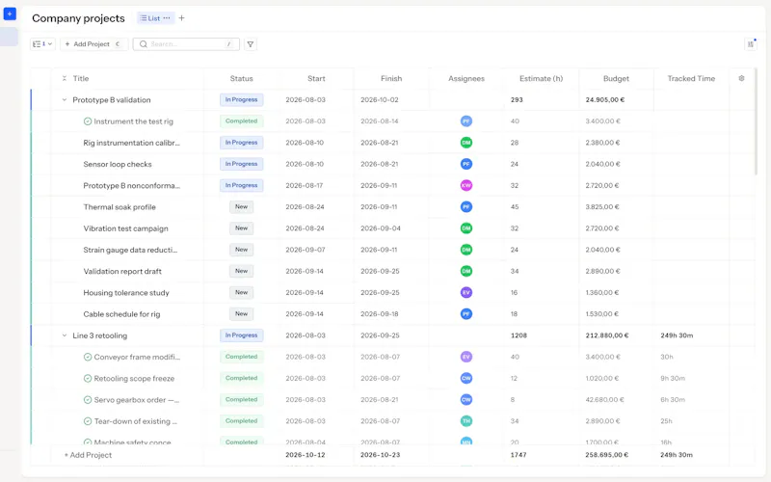This screenshot has height=482, width=771.
Task: Open column settings gear icon
Action: coord(741,78)
